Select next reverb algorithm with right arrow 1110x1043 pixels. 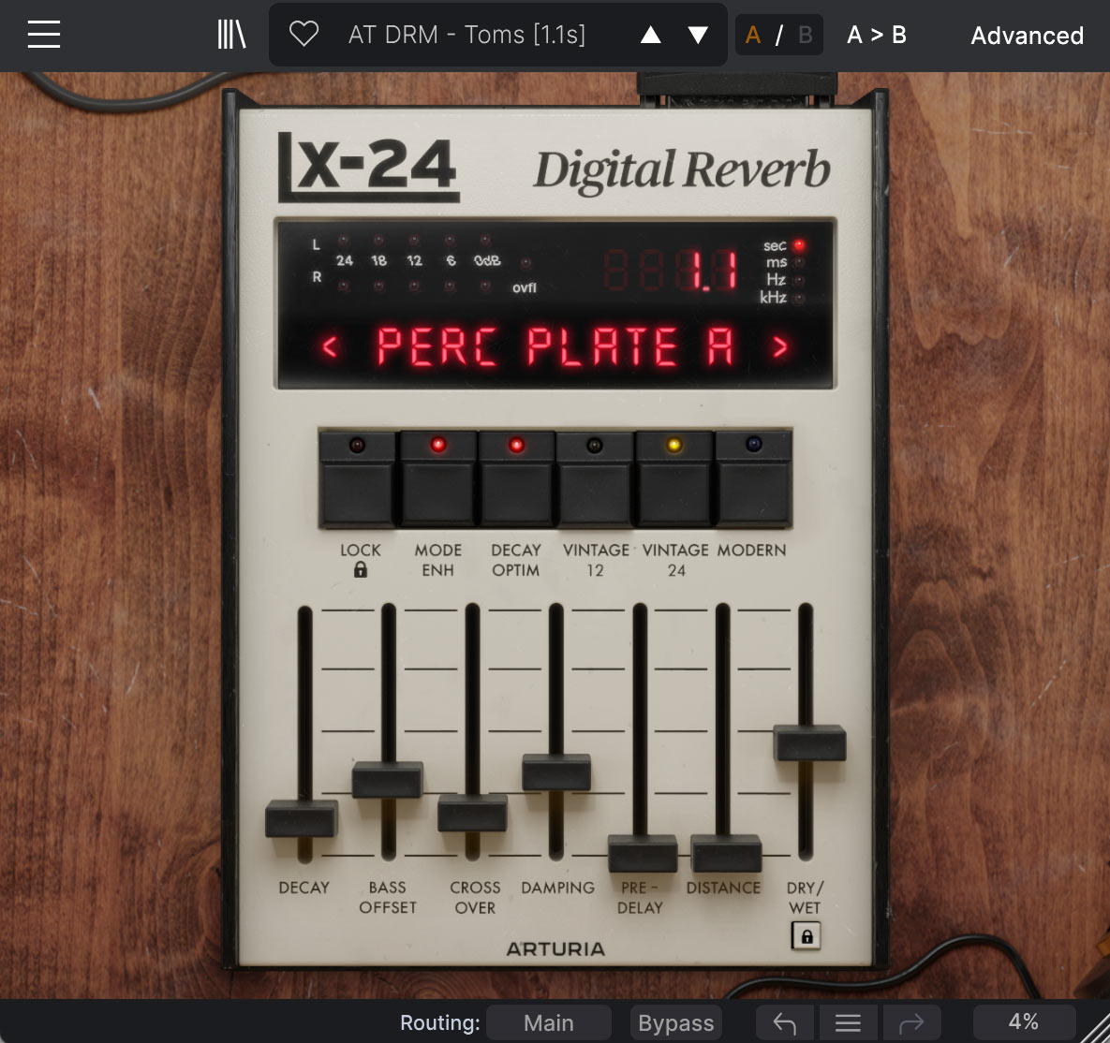tap(780, 347)
